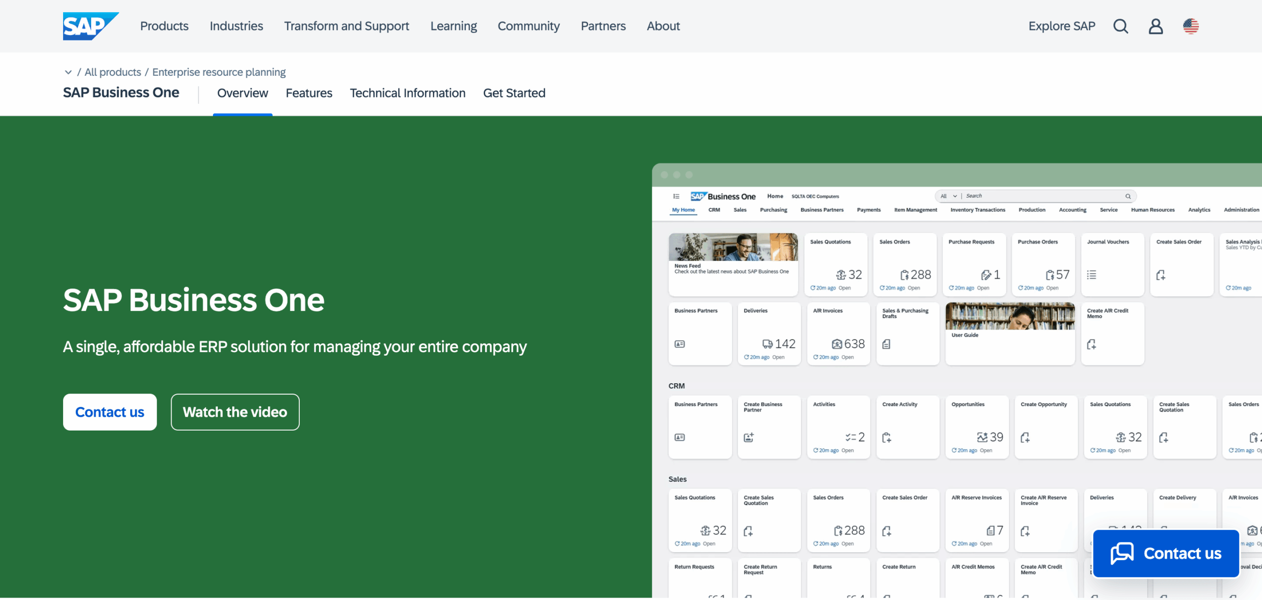Switch to the Get Started tab
Image resolution: width=1262 pixels, height=600 pixels.
(514, 93)
